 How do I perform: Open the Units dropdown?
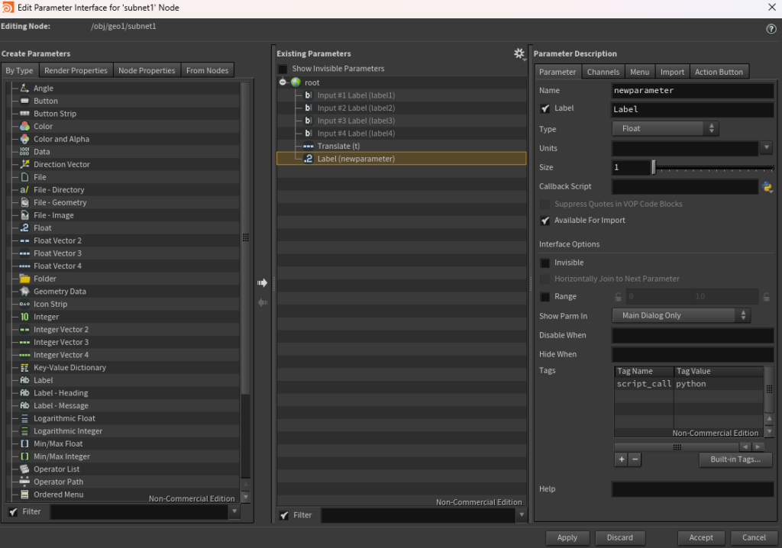pyautogui.click(x=767, y=147)
